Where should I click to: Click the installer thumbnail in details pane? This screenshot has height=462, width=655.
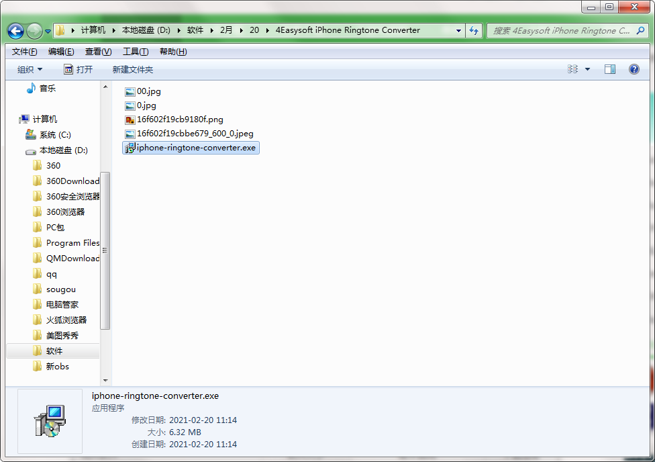pos(50,421)
